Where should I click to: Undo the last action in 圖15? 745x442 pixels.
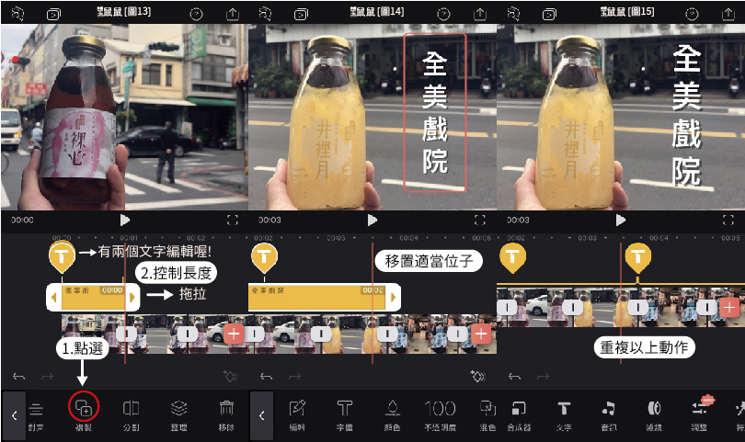[x=514, y=377]
